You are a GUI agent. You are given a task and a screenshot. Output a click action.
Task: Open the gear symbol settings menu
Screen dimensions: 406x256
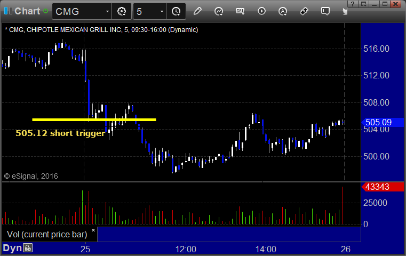122,11
